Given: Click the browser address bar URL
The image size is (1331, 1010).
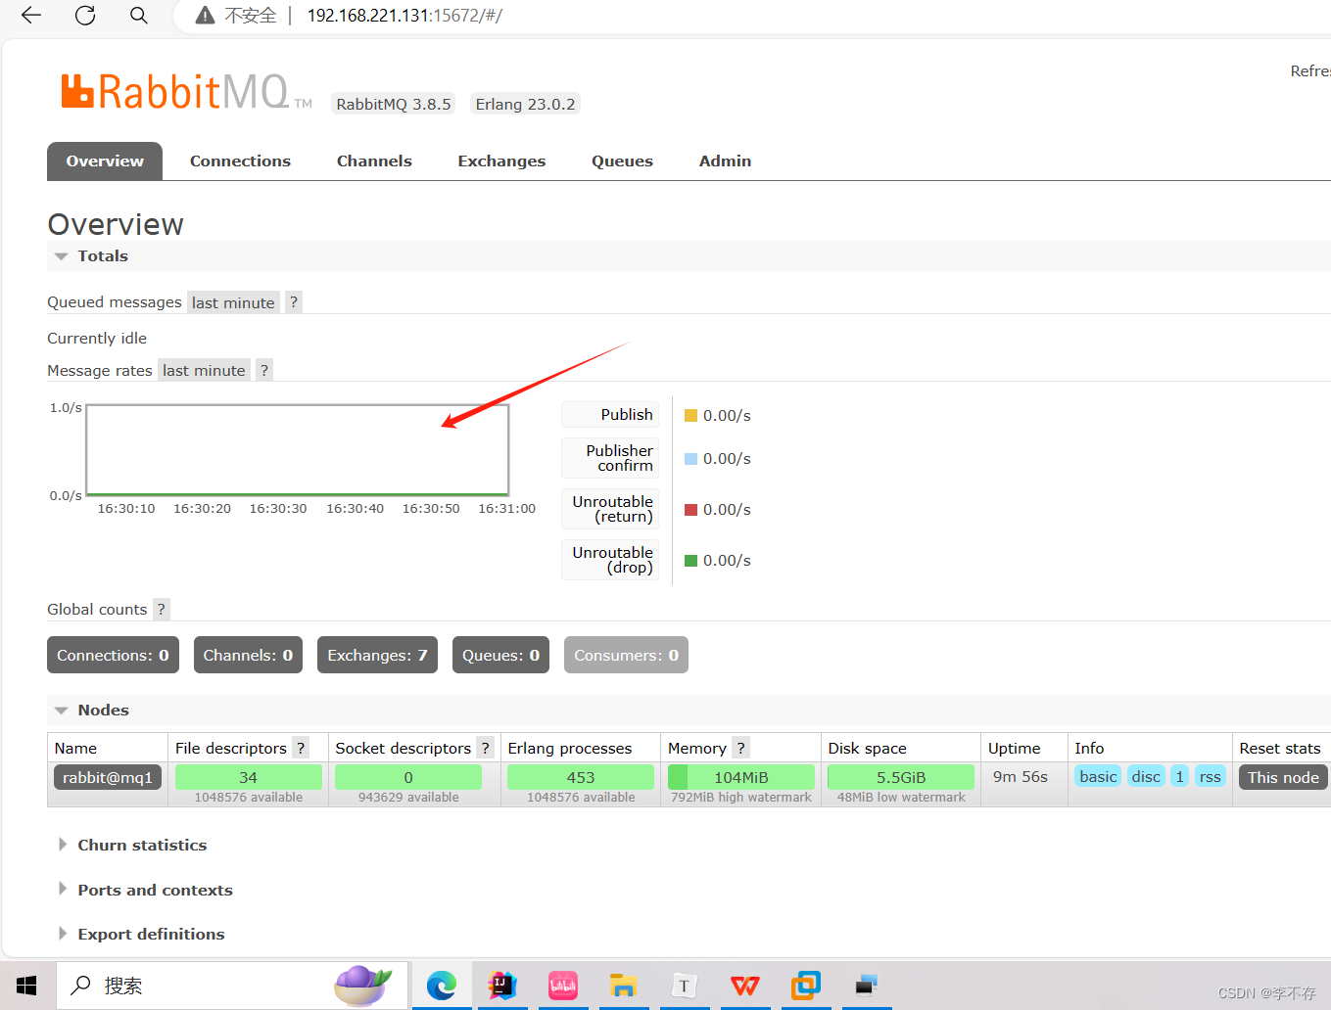Looking at the screenshot, I should click(404, 16).
